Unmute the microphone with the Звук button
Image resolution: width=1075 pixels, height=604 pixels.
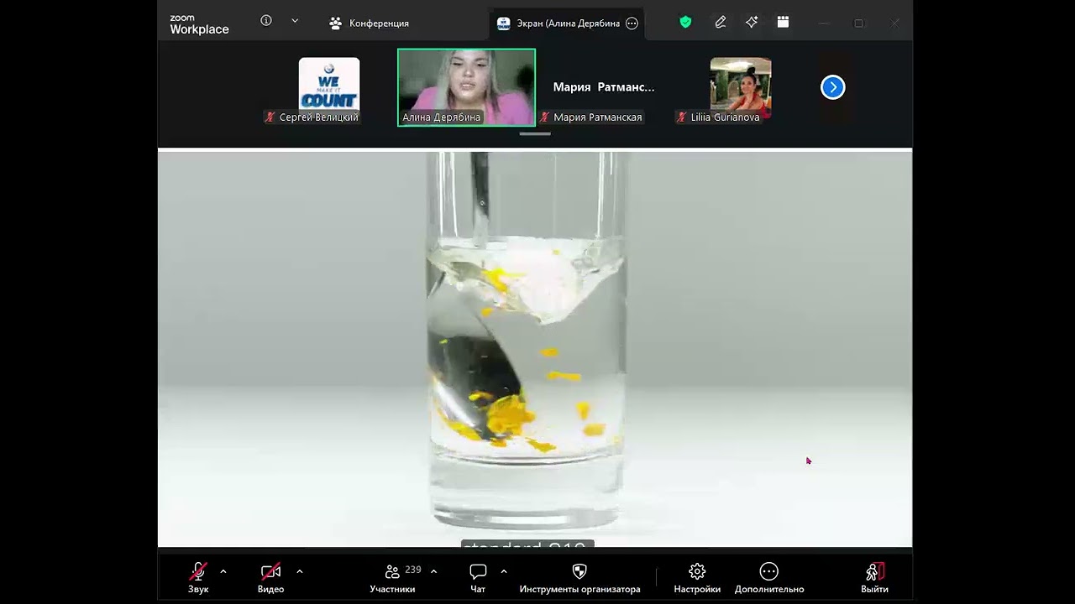coord(198,578)
